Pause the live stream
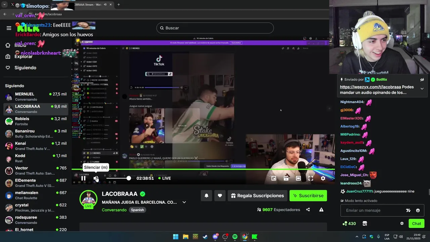The height and width of the screenshot is (242, 430). [83, 178]
